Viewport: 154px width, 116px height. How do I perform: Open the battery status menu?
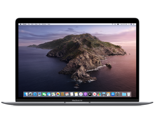(x=118, y=24)
